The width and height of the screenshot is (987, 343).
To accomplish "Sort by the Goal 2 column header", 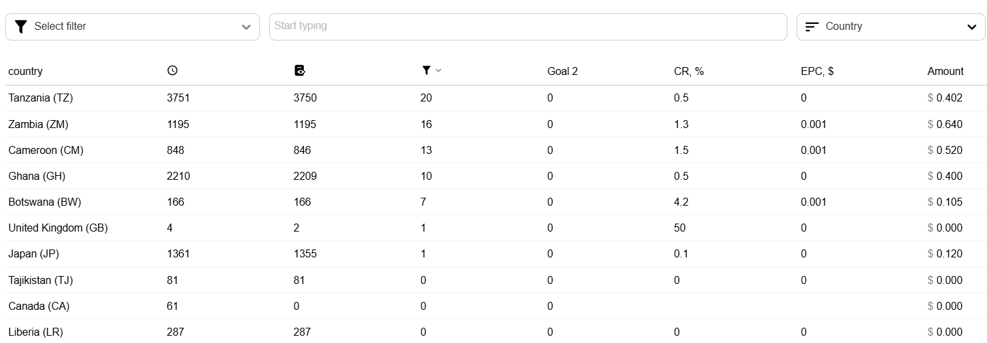I will click(562, 71).
